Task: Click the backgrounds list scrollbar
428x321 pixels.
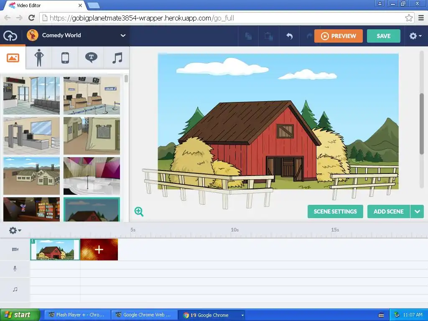Action: [x=126, y=79]
